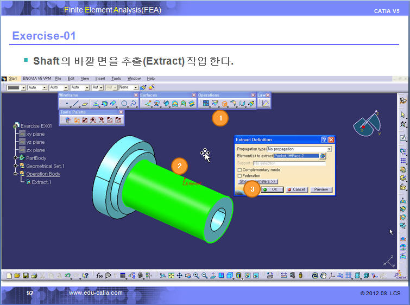
Task: Collapse the Operation Body tree node
Action: [x=15, y=174]
